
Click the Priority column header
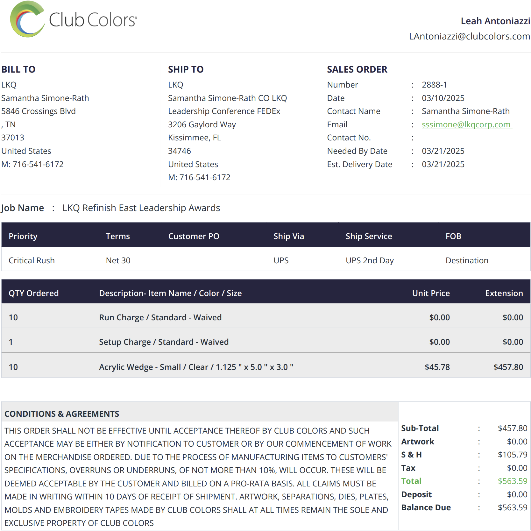coord(23,236)
